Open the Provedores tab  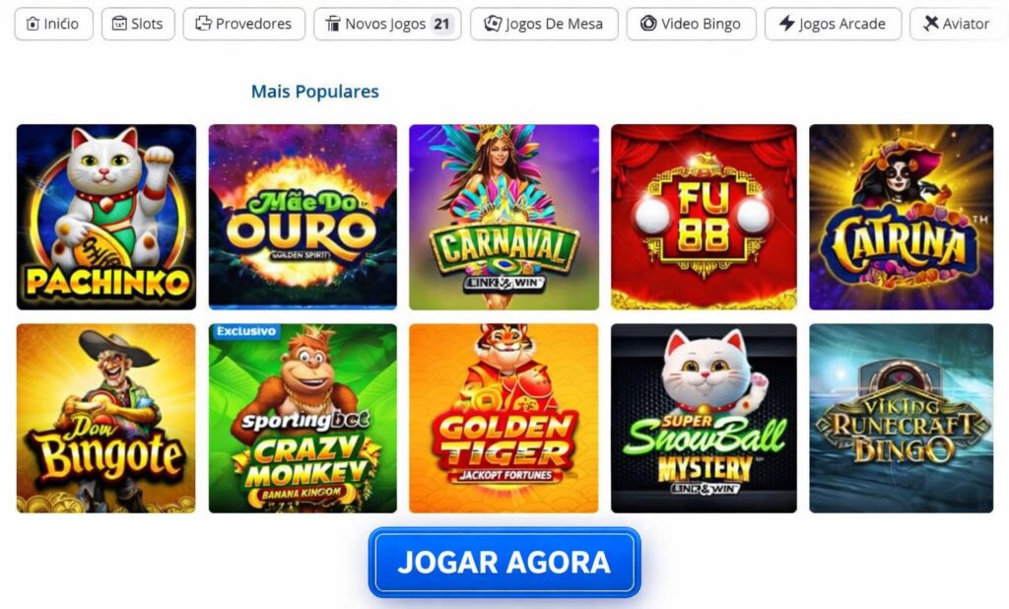tap(244, 24)
